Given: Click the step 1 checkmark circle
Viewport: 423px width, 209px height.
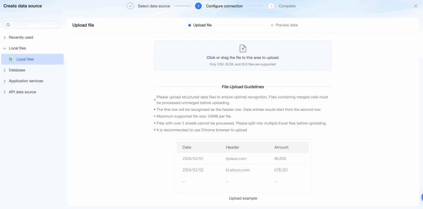Looking at the screenshot, I should (130, 6).
